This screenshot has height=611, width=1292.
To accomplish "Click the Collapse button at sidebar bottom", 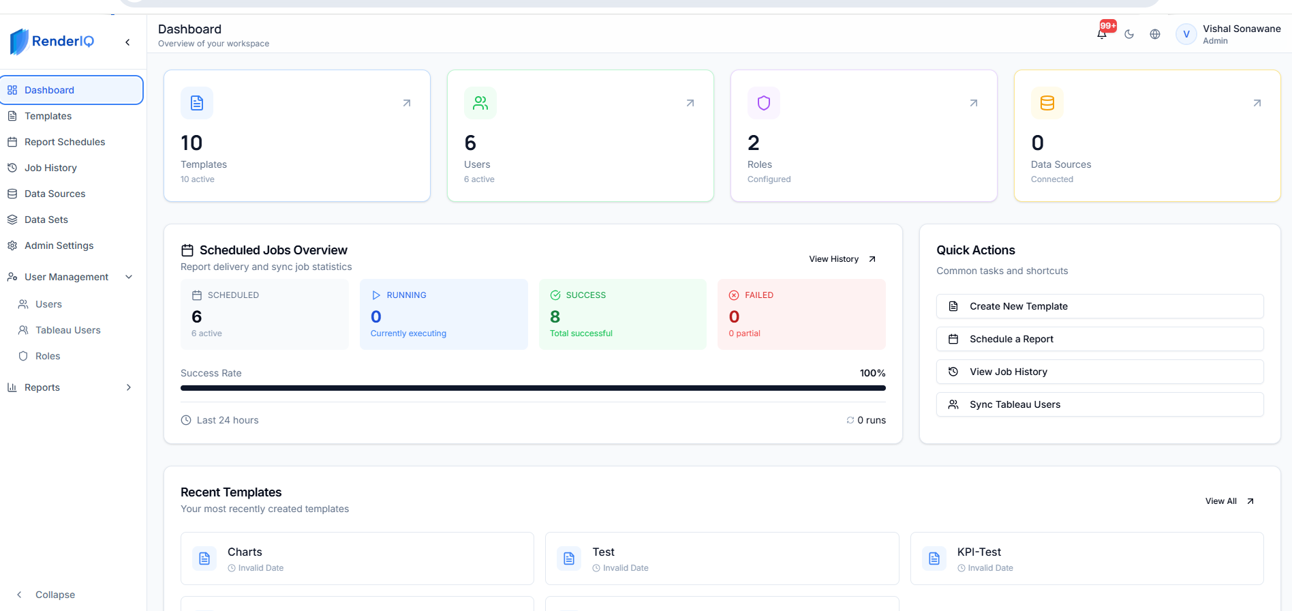I will click(46, 595).
